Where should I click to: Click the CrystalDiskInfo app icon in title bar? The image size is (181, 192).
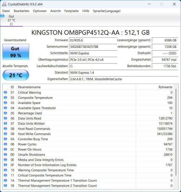pyautogui.click(x=4, y=4)
